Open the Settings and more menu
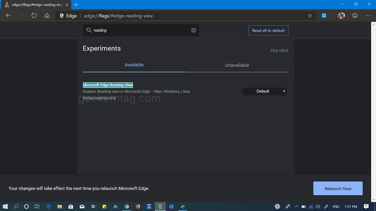 click(x=368, y=15)
